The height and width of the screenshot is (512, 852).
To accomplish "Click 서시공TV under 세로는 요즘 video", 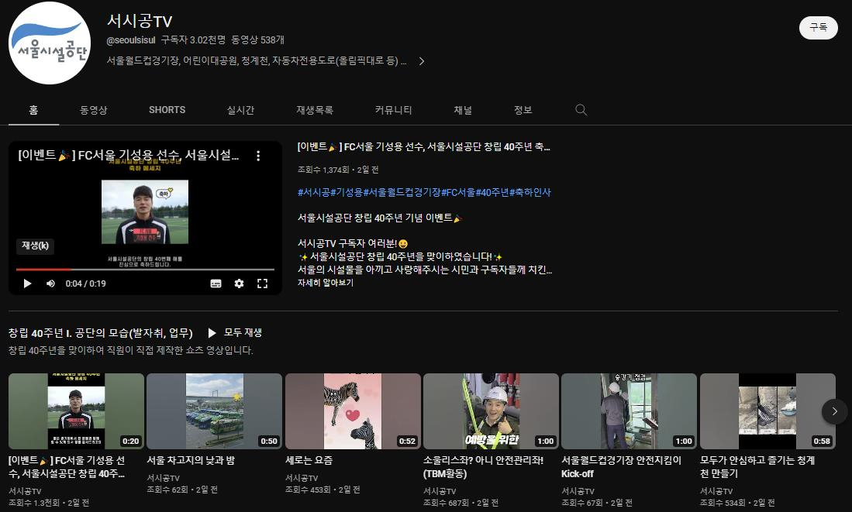I will [302, 478].
